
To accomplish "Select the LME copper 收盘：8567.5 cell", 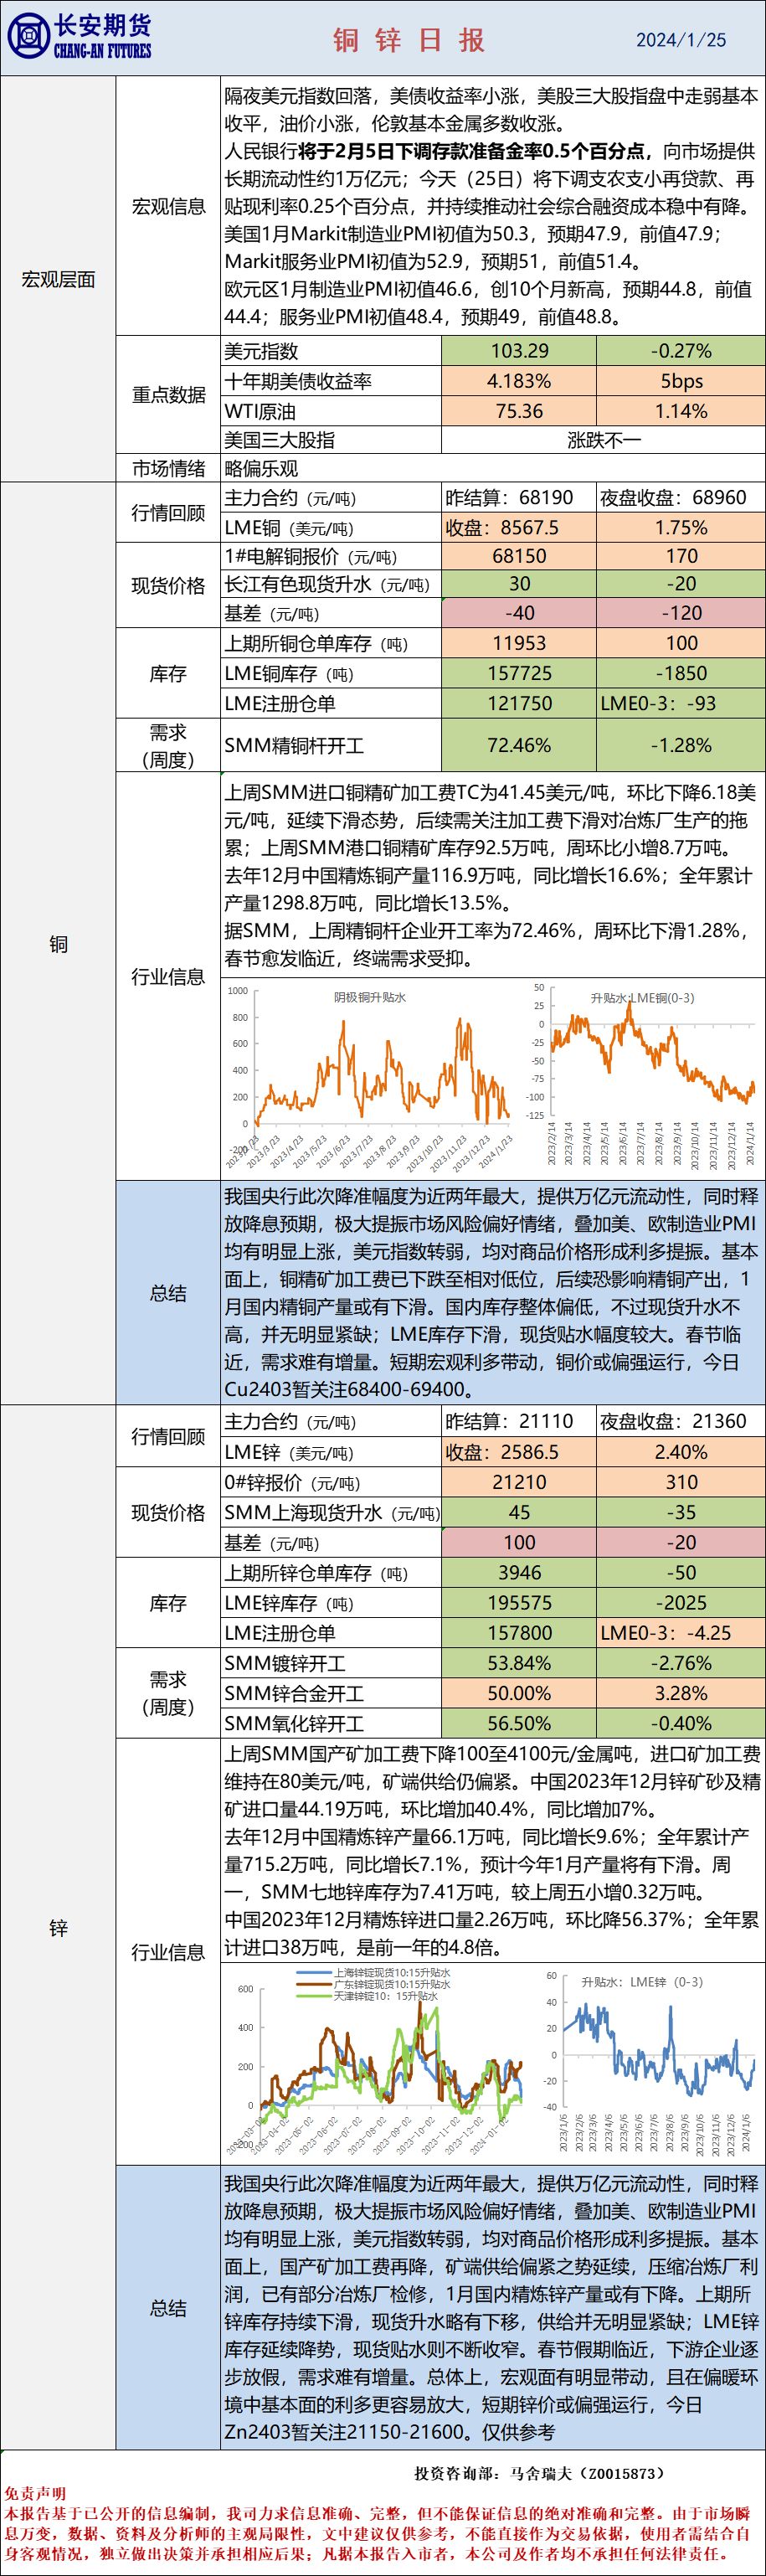I will 519,528.
